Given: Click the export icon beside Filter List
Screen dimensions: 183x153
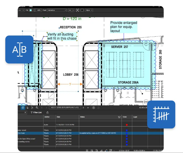Looking at the screenshot, I should point(48,112).
